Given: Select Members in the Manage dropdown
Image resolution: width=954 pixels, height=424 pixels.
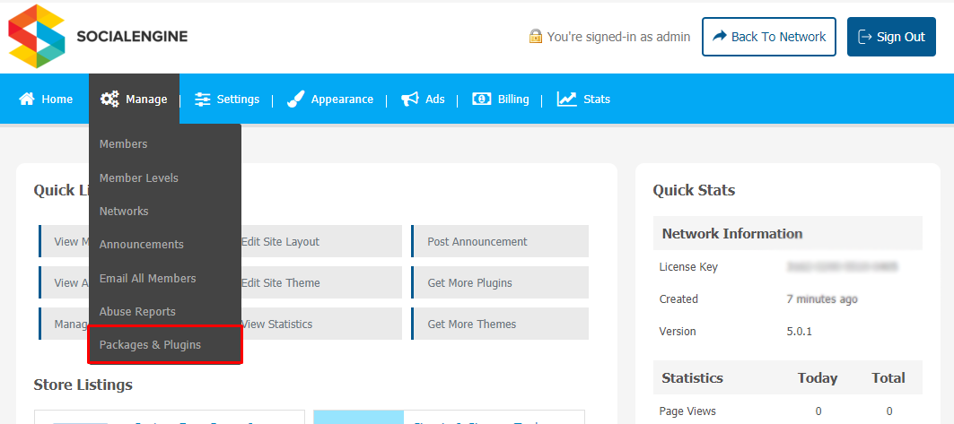Looking at the screenshot, I should click(x=124, y=144).
